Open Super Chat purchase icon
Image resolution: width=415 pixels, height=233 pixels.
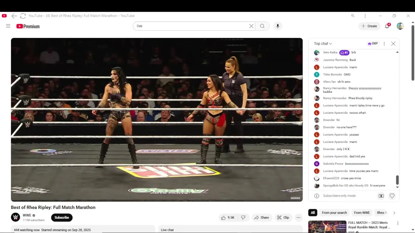[x=381, y=196]
